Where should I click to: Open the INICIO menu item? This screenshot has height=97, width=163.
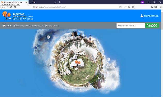point(7,26)
